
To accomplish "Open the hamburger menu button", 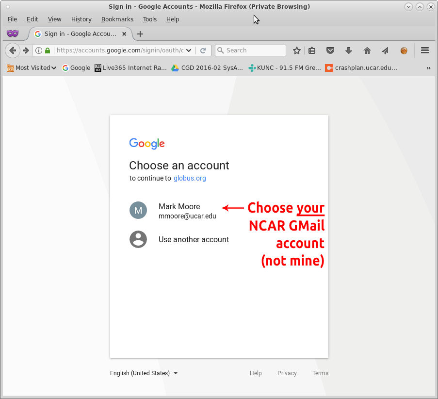I will coord(425,50).
